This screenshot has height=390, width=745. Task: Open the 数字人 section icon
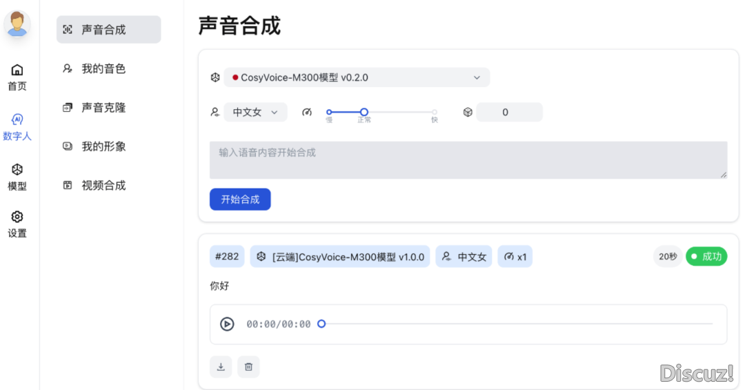[x=17, y=119]
